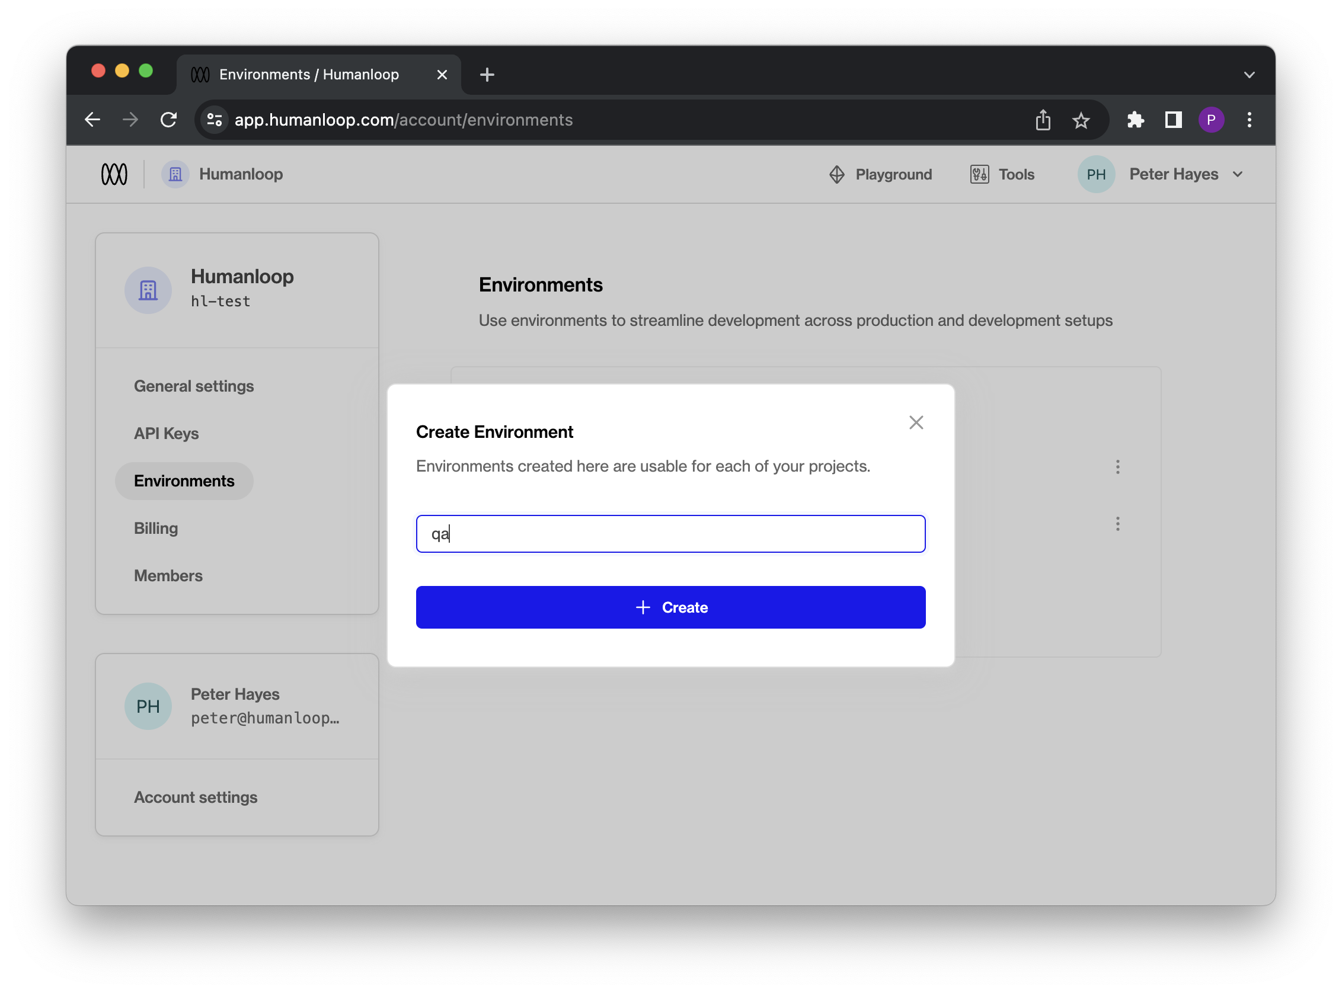Go forward in browser history
Image resolution: width=1342 pixels, height=993 pixels.
[x=130, y=120]
